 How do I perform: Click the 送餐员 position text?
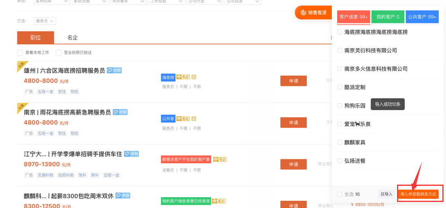click(x=168, y=170)
